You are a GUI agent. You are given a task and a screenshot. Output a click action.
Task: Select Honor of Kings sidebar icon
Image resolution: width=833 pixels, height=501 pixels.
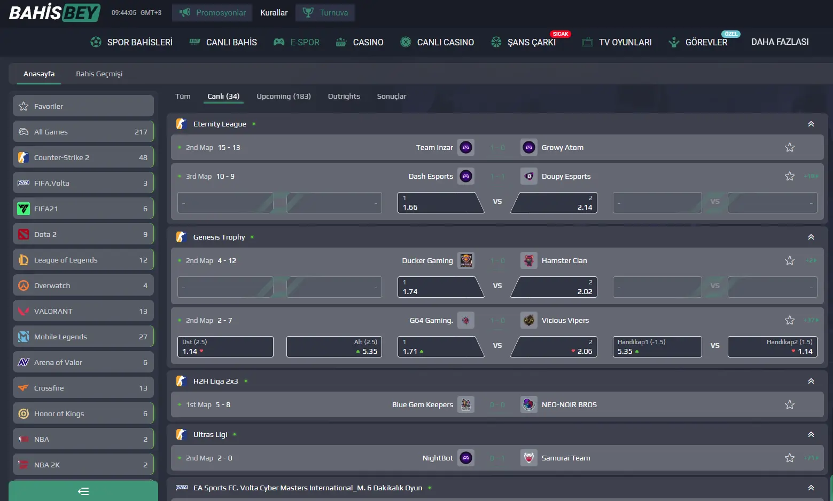[x=24, y=413]
